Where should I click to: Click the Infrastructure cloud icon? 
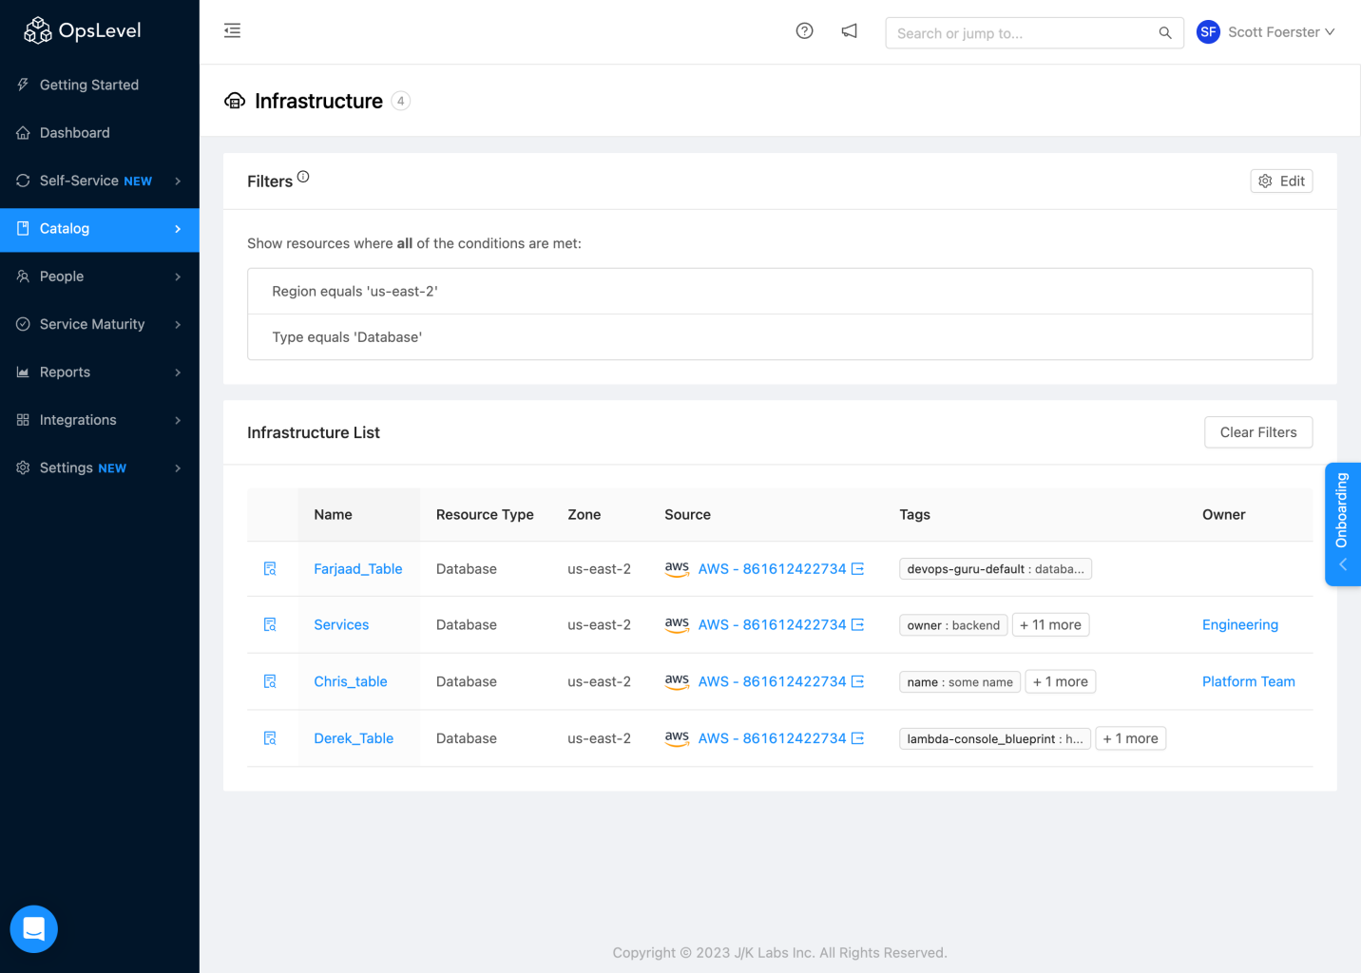235,101
